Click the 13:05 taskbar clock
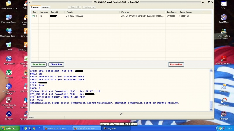This screenshot has width=234, height=131. (229, 128)
